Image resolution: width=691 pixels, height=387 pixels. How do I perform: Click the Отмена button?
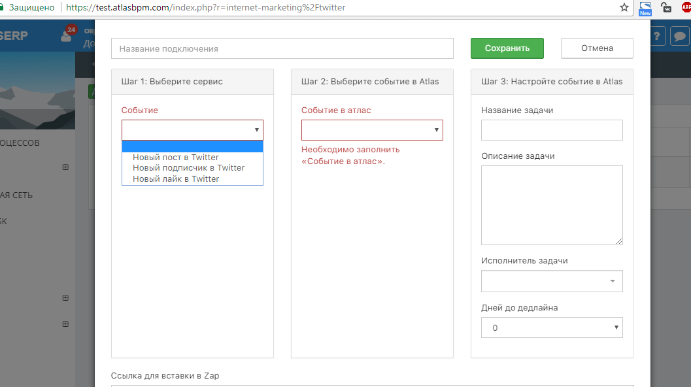pos(597,48)
